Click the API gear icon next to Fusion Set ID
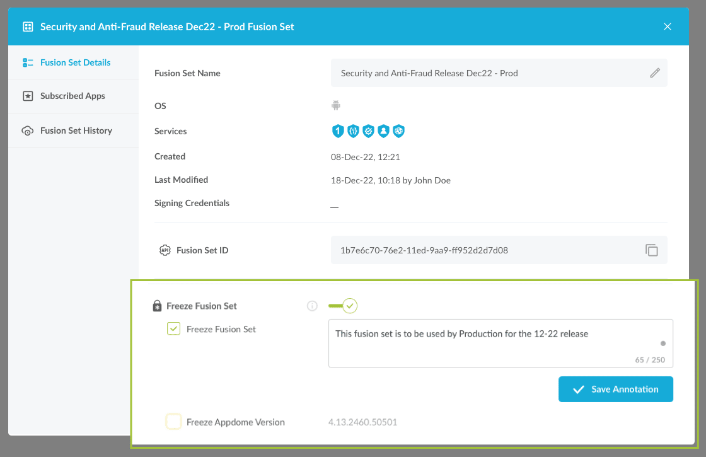The width and height of the screenshot is (706, 457). coord(165,250)
